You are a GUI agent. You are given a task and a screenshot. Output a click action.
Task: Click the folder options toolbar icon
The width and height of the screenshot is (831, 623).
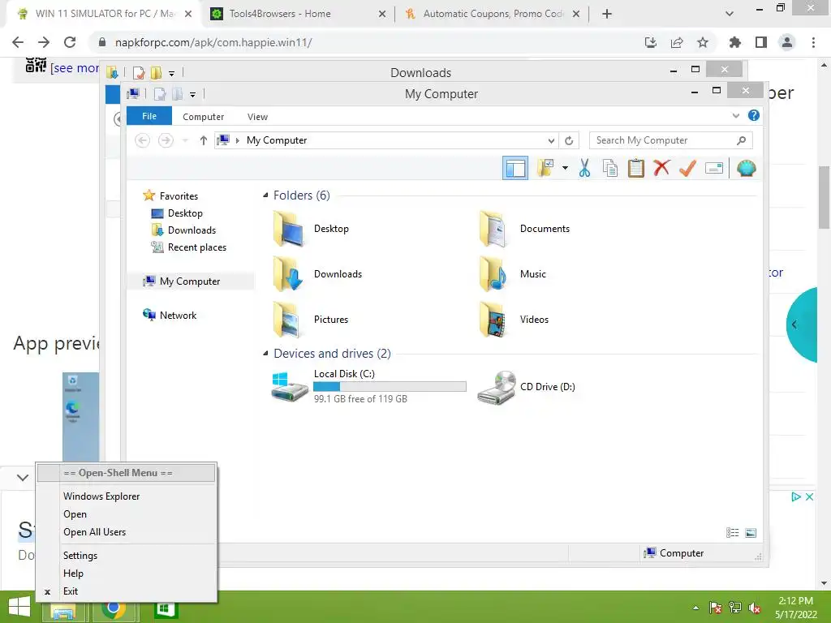pyautogui.click(x=545, y=168)
